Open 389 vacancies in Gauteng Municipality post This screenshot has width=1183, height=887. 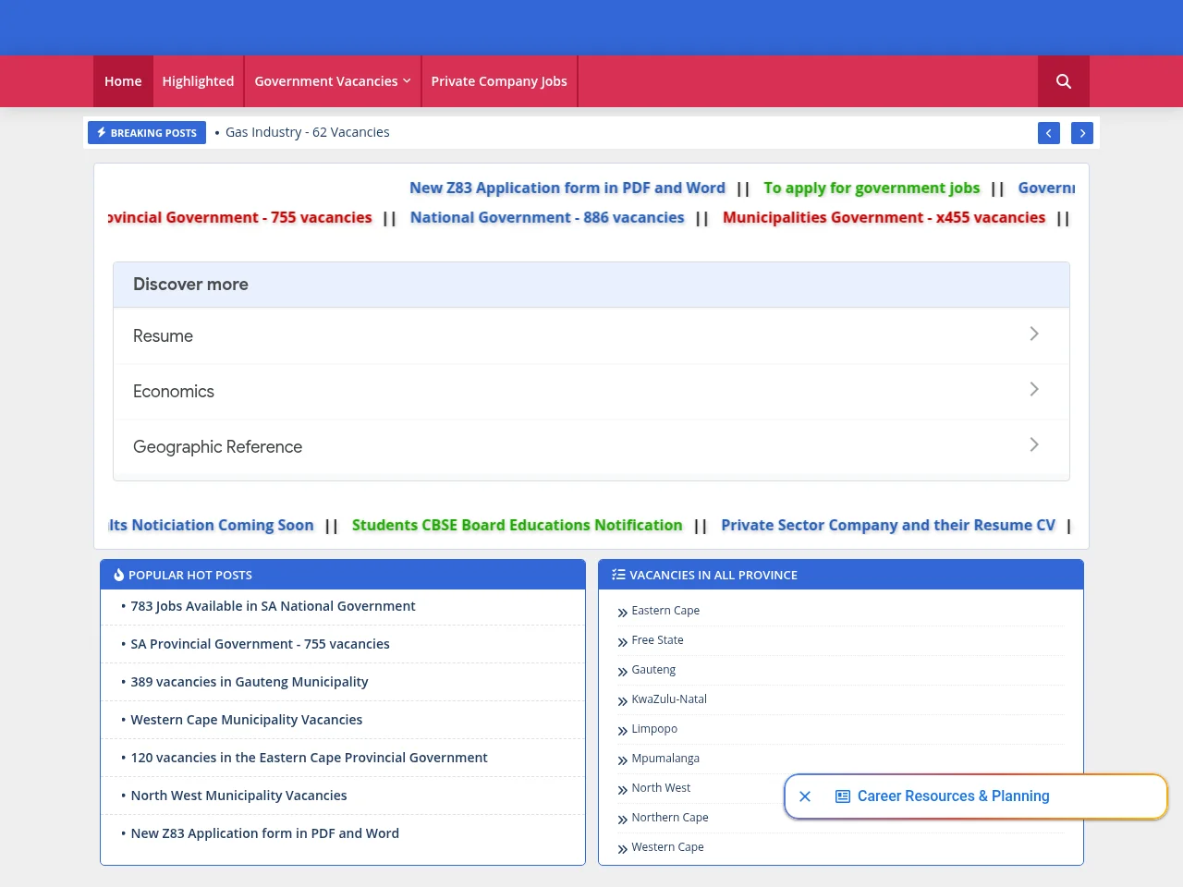pyautogui.click(x=250, y=682)
